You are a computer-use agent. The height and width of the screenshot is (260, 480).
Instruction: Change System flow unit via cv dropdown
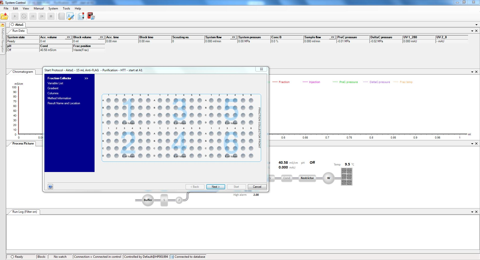[x=234, y=37]
